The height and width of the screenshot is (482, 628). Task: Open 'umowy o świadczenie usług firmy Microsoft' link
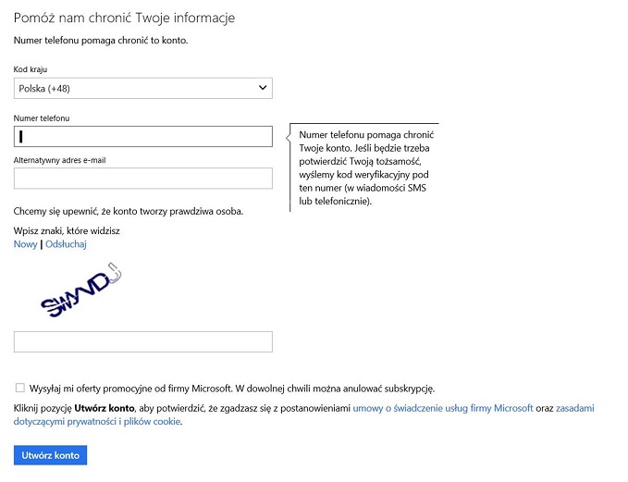443,408
